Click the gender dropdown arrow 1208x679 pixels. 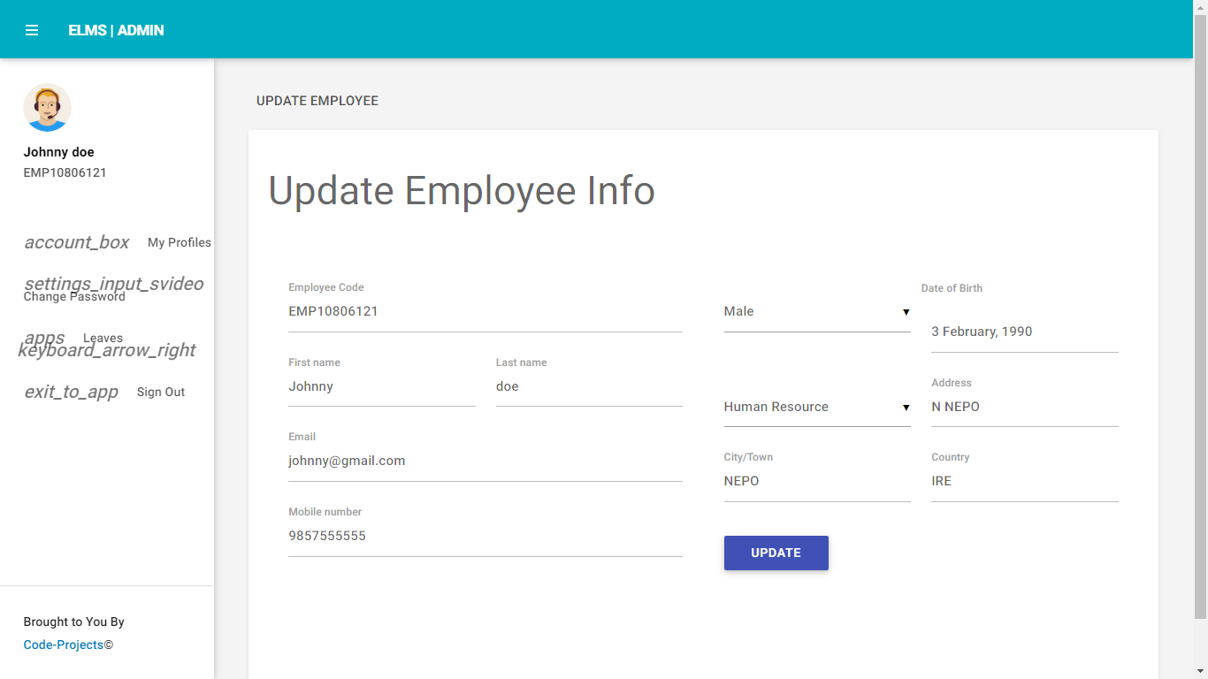click(x=906, y=312)
